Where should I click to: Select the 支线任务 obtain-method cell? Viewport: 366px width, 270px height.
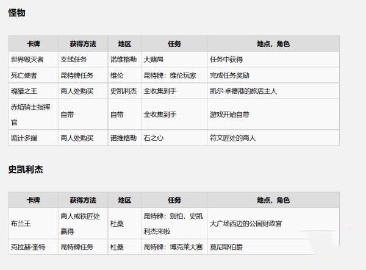73,60
